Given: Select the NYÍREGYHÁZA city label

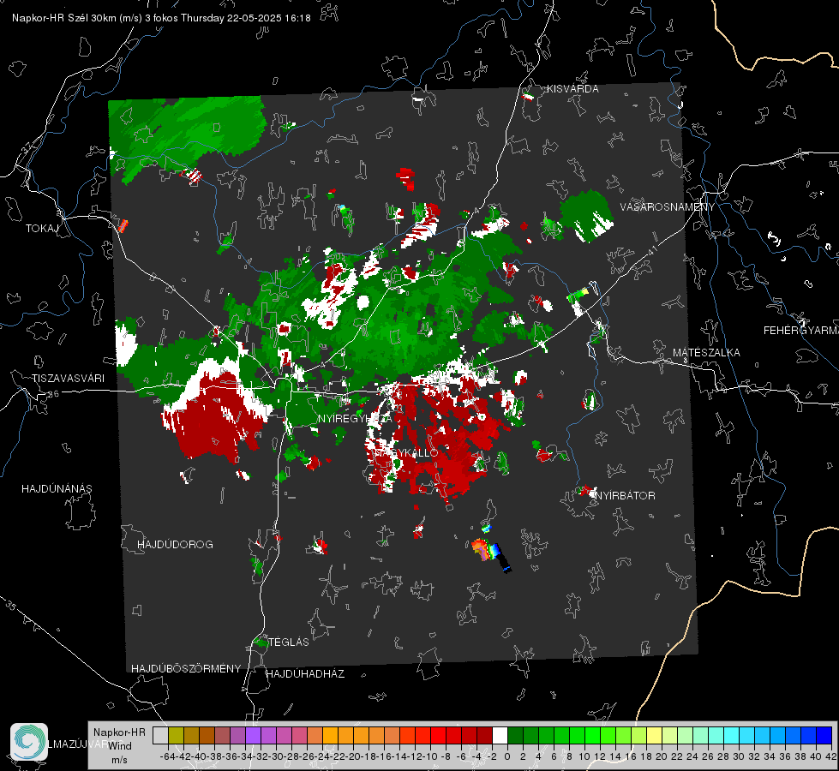Looking at the screenshot, I should tap(355, 418).
